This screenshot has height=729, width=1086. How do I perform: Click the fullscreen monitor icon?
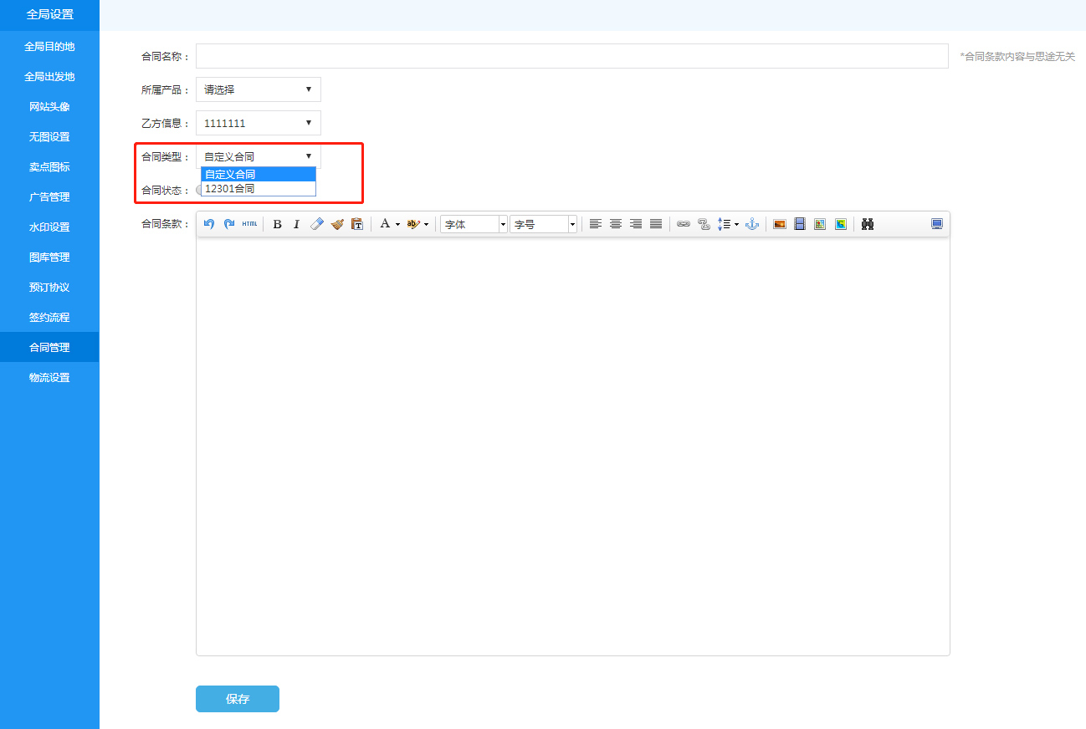point(937,224)
